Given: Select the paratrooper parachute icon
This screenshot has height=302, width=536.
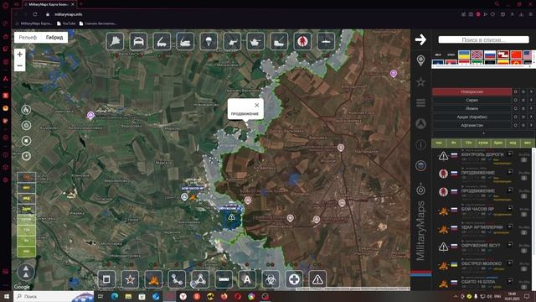Looking at the screenshot, I should [x=209, y=41].
